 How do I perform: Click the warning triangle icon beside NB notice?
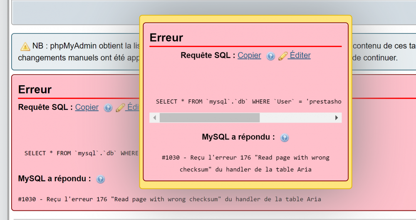pyautogui.click(x=25, y=47)
